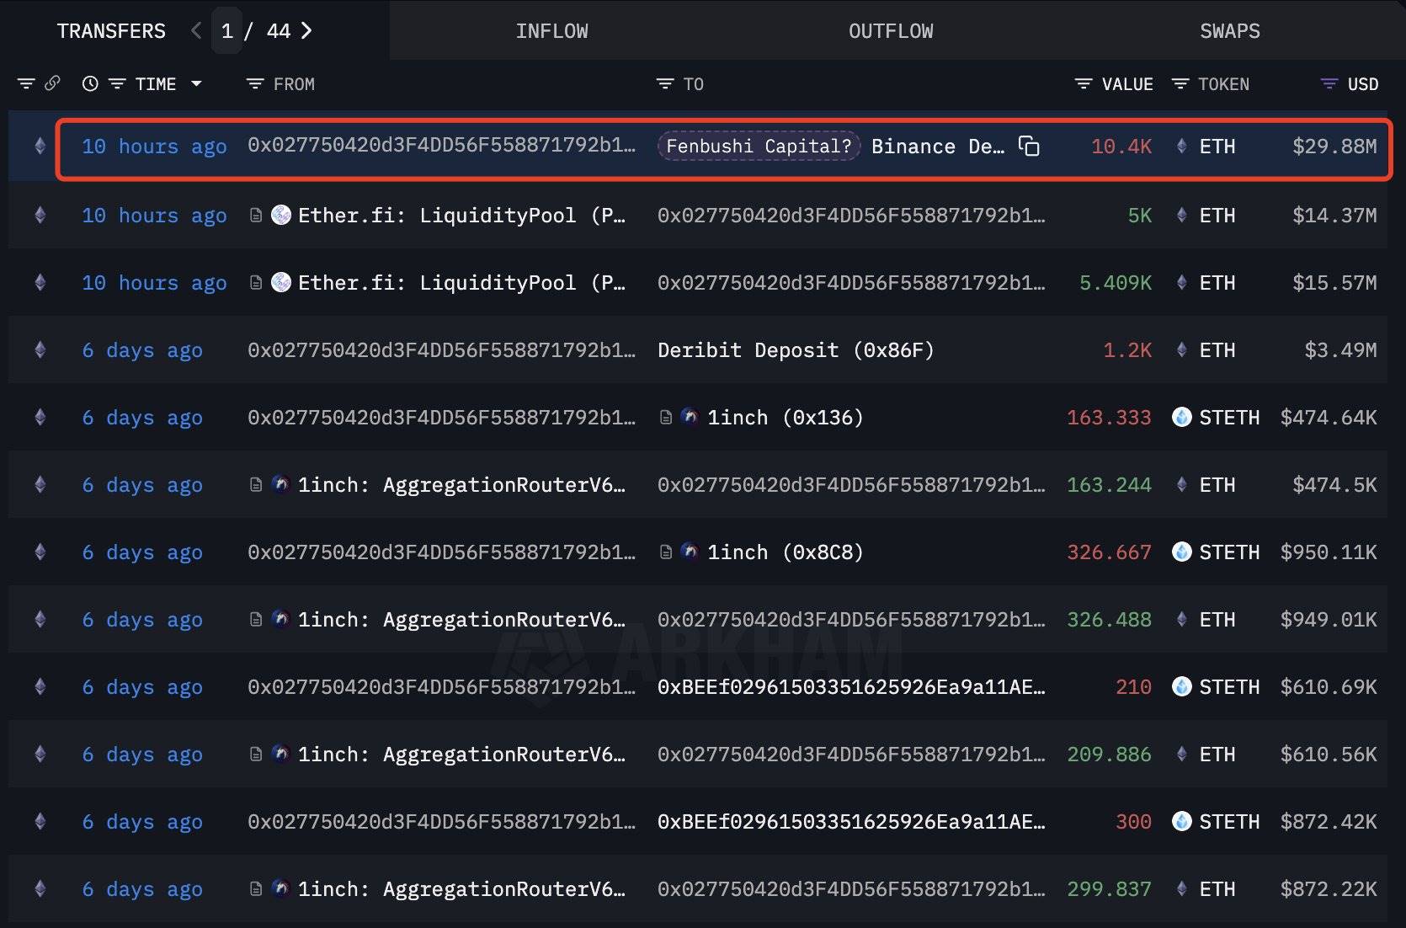Switch to the INFLOW tab
The image size is (1406, 928).
coord(551,31)
